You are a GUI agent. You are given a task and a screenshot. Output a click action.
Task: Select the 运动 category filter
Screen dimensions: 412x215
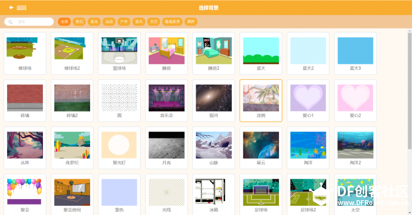[x=109, y=21]
